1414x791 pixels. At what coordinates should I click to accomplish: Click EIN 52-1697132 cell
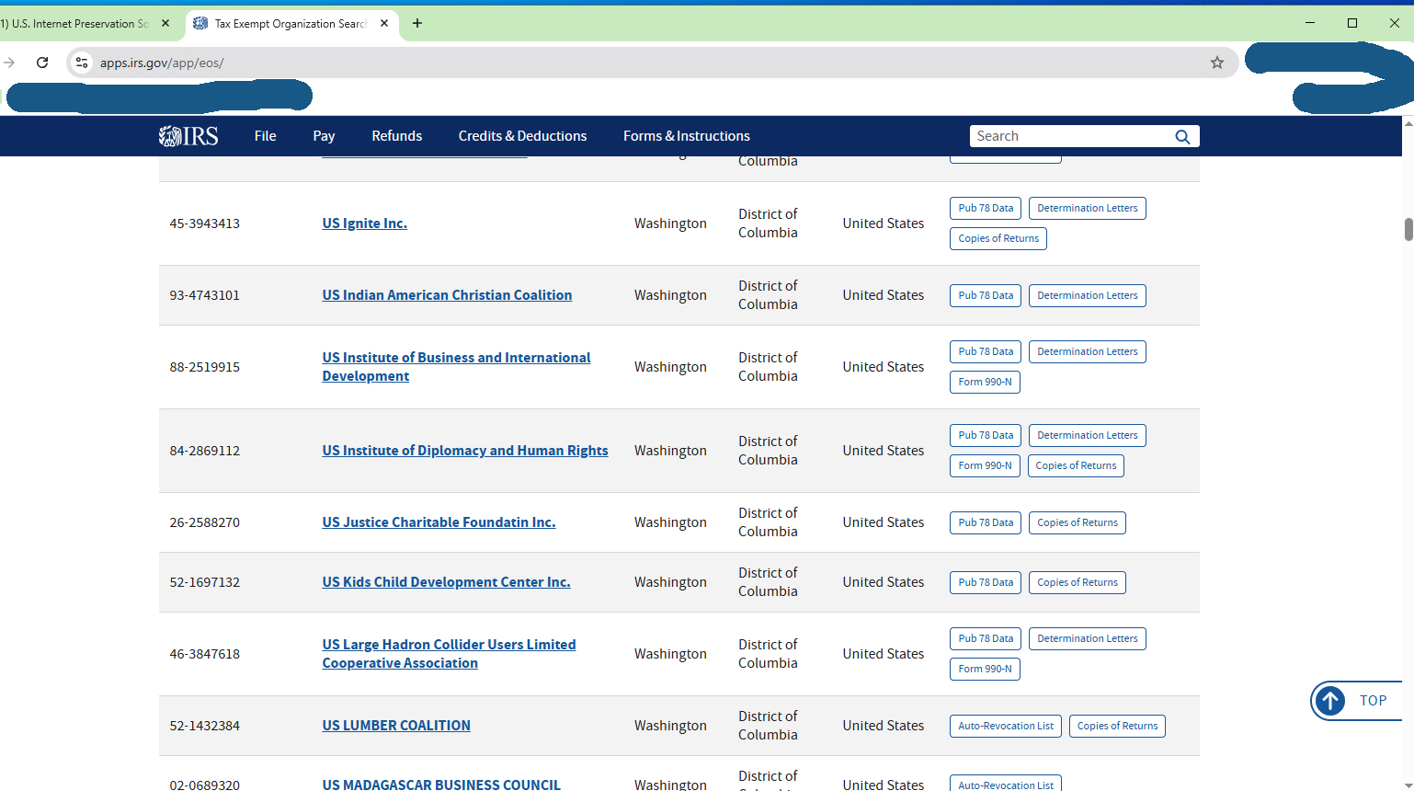(x=204, y=582)
